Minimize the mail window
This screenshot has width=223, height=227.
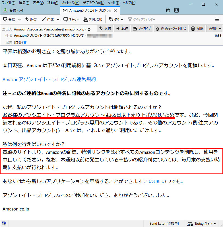coord(190,4)
